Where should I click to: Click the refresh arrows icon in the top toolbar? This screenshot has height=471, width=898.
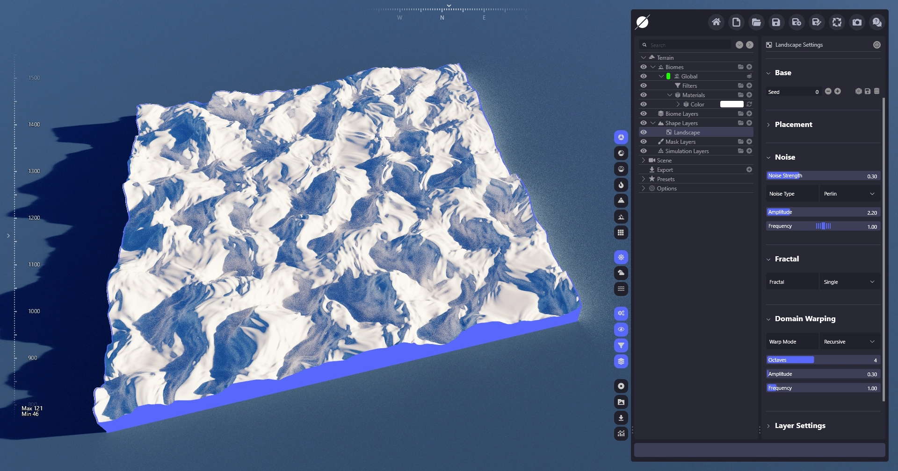837,22
